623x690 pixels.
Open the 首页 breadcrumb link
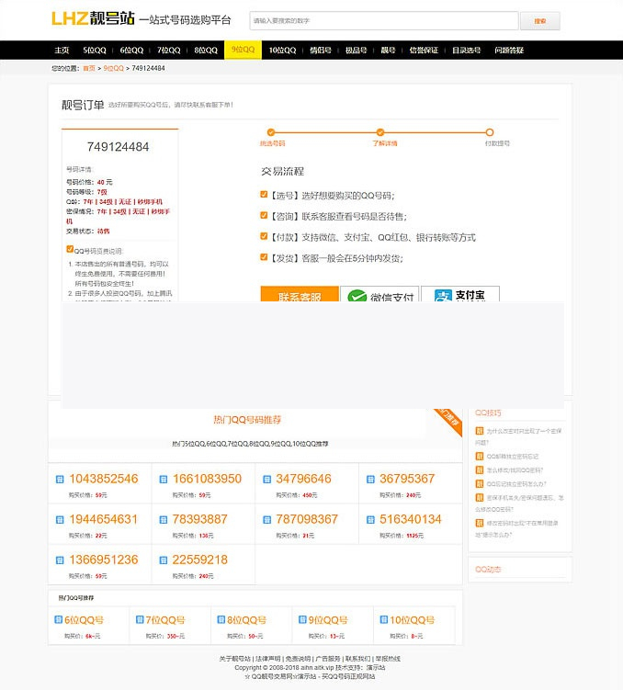(88, 68)
